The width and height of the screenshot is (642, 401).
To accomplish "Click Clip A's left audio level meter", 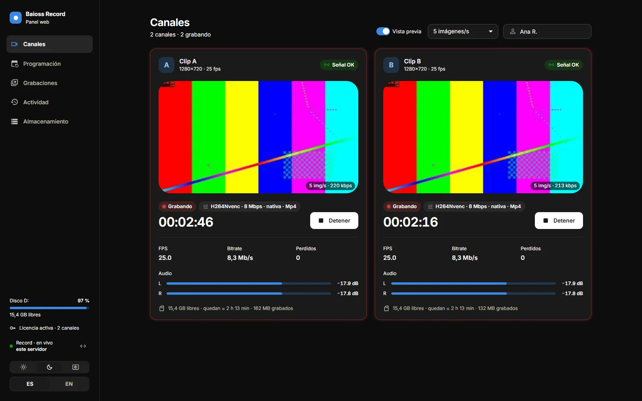I will [249, 284].
